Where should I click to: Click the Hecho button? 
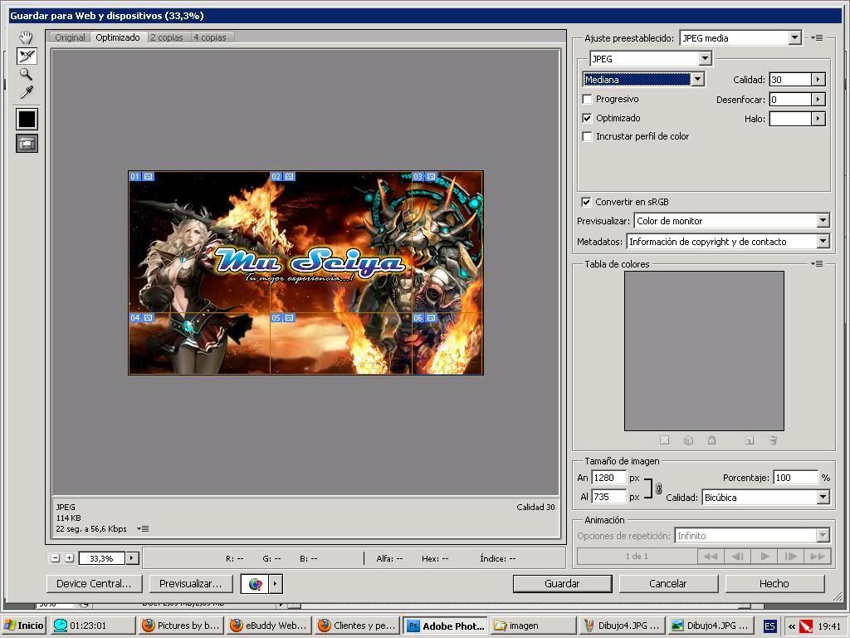[774, 584]
